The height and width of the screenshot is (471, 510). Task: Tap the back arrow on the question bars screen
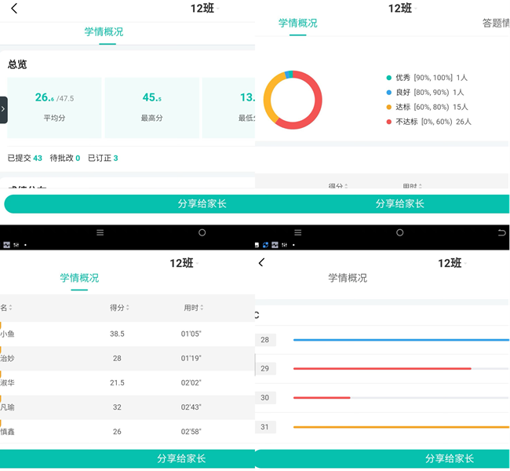click(x=261, y=263)
